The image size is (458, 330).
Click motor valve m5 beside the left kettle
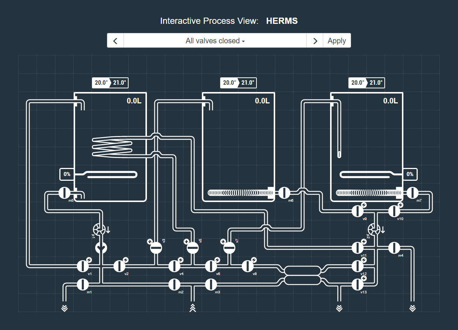[x=64, y=192]
